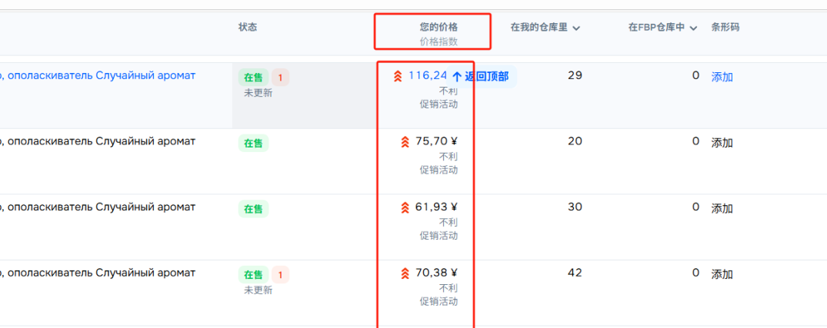
Task: Click the 返回顶部 back-to-top button
Action: tap(481, 77)
